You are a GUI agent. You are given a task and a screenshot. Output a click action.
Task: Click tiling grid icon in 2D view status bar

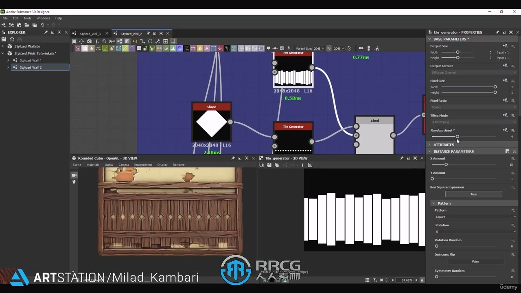pos(367,280)
